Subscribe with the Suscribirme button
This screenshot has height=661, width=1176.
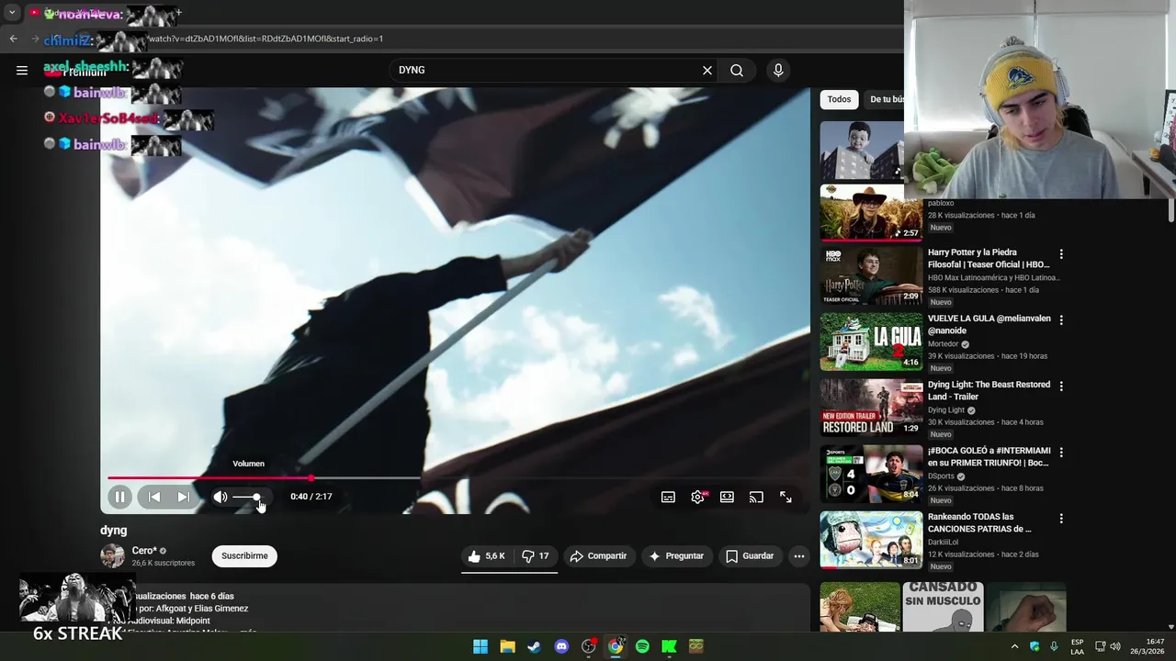pos(244,555)
